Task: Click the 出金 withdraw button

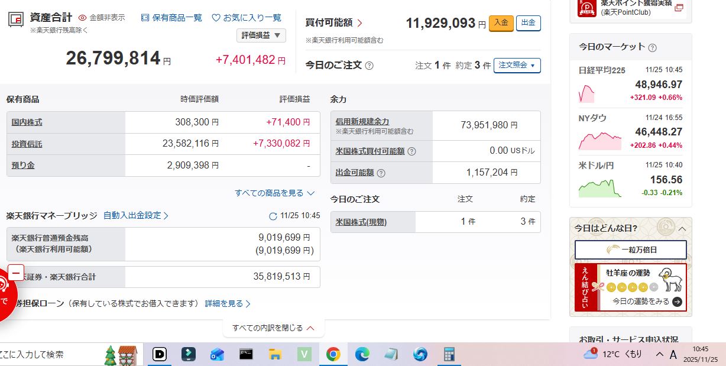Action: (x=528, y=23)
